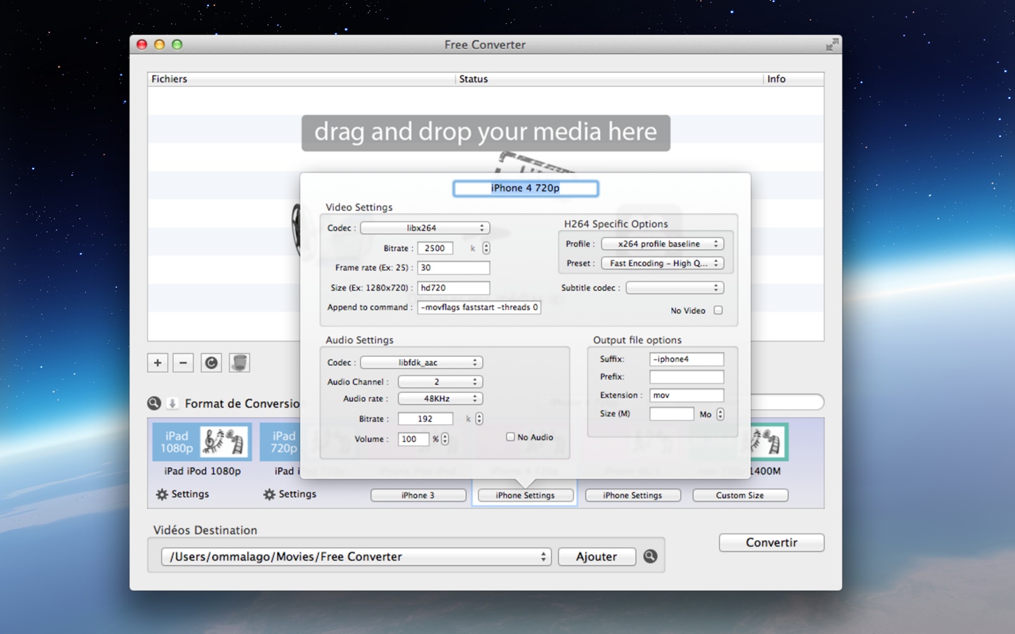This screenshot has width=1015, height=634.
Task: Open the x264 profile baseline dropdown
Action: click(662, 243)
